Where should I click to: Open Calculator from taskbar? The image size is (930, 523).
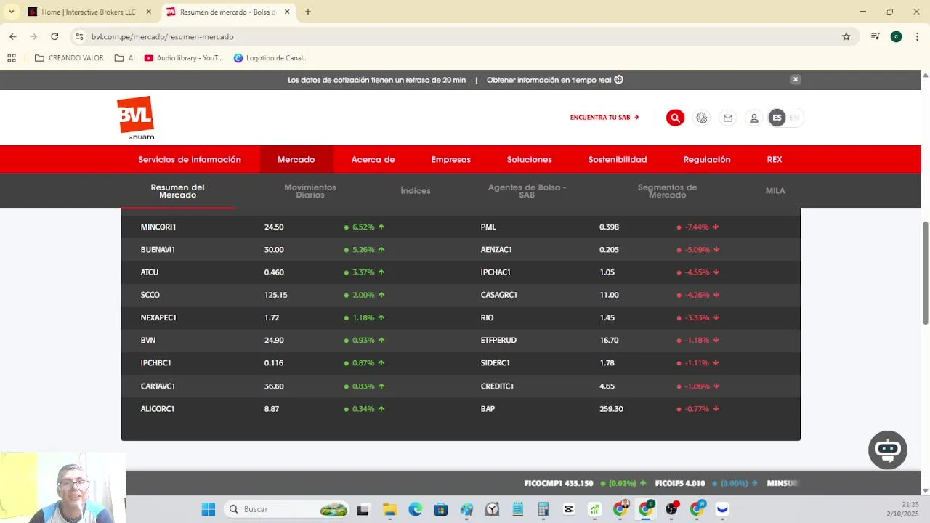point(543,509)
